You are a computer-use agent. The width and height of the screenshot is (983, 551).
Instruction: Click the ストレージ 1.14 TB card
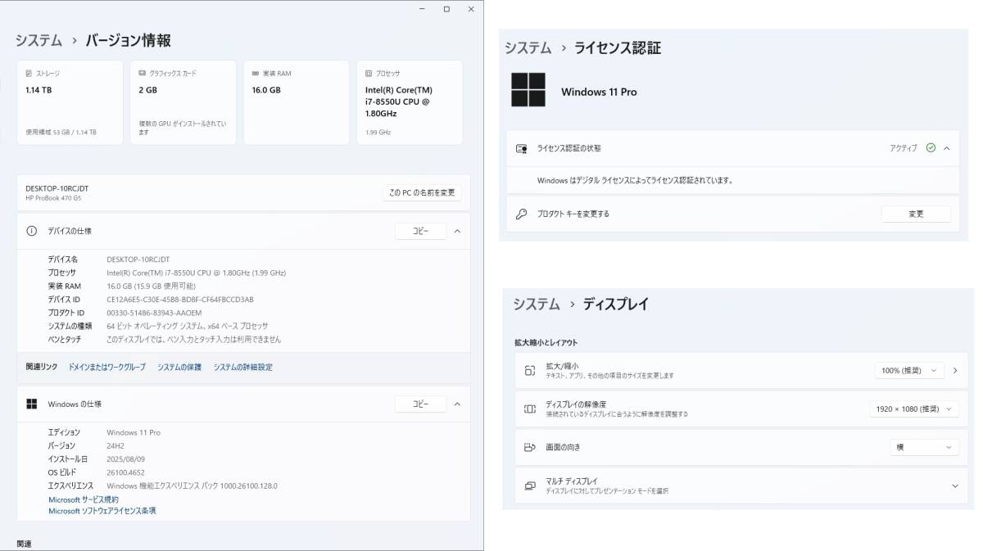[70, 102]
